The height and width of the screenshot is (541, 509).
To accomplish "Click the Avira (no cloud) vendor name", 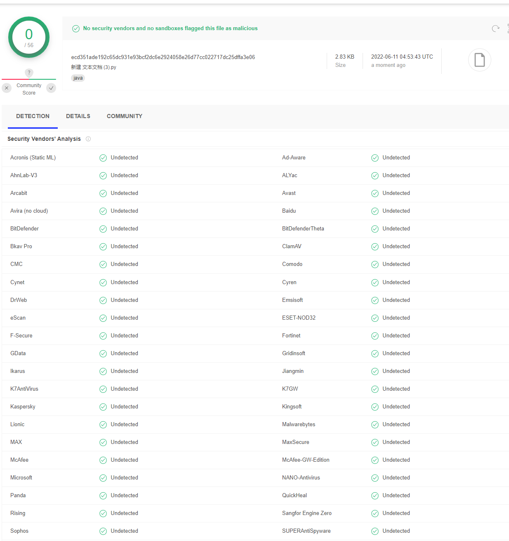I will 29,211.
